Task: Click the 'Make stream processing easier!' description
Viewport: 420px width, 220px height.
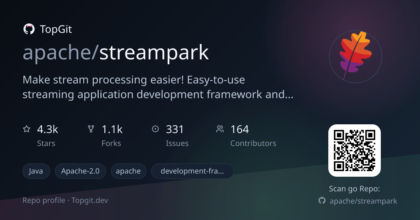Action: (x=158, y=87)
